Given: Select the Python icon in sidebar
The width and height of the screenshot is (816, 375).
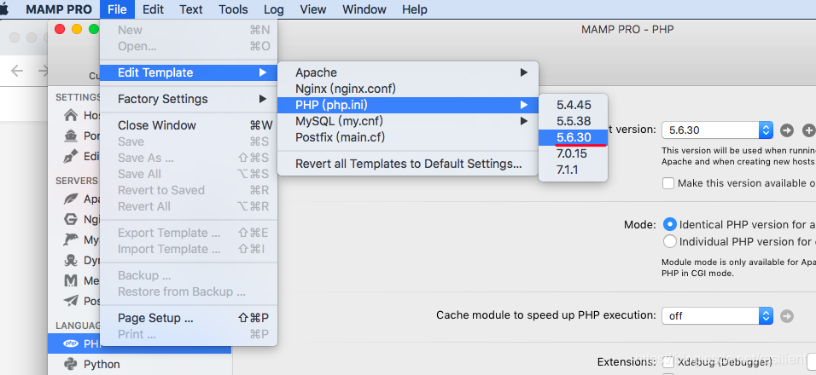Looking at the screenshot, I should point(70,364).
